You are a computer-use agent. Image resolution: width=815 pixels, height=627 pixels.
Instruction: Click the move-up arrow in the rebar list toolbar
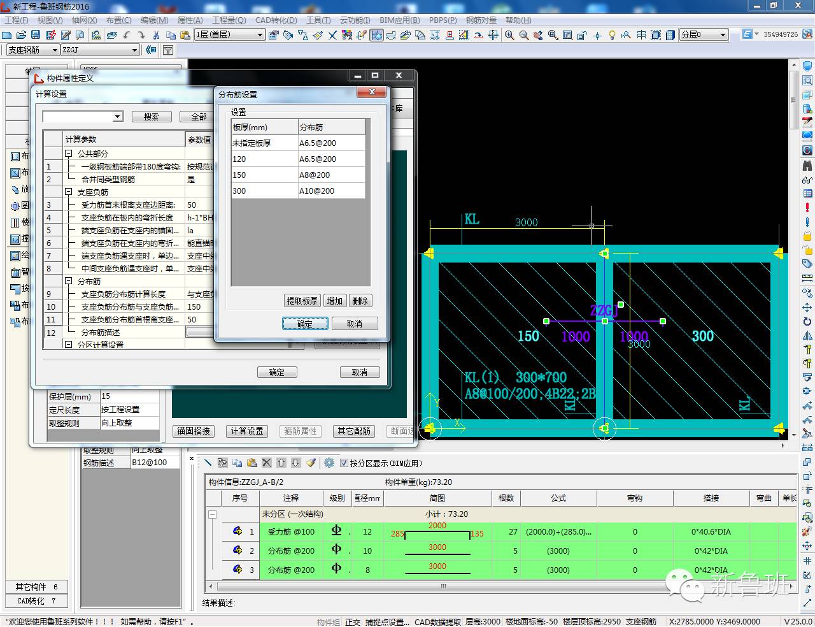pyautogui.click(x=282, y=463)
